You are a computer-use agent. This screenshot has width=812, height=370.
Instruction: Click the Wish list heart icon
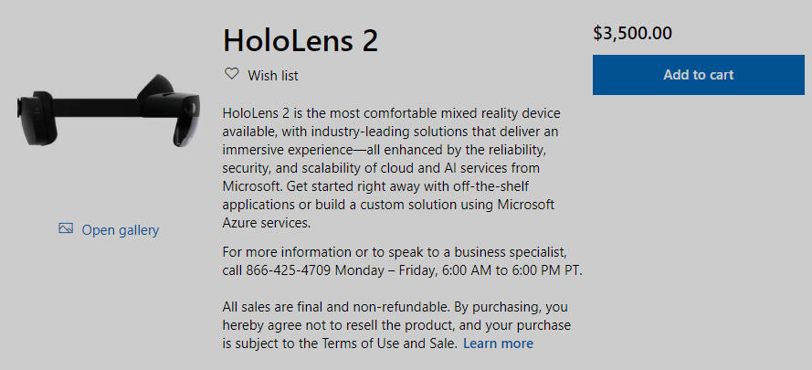click(231, 74)
